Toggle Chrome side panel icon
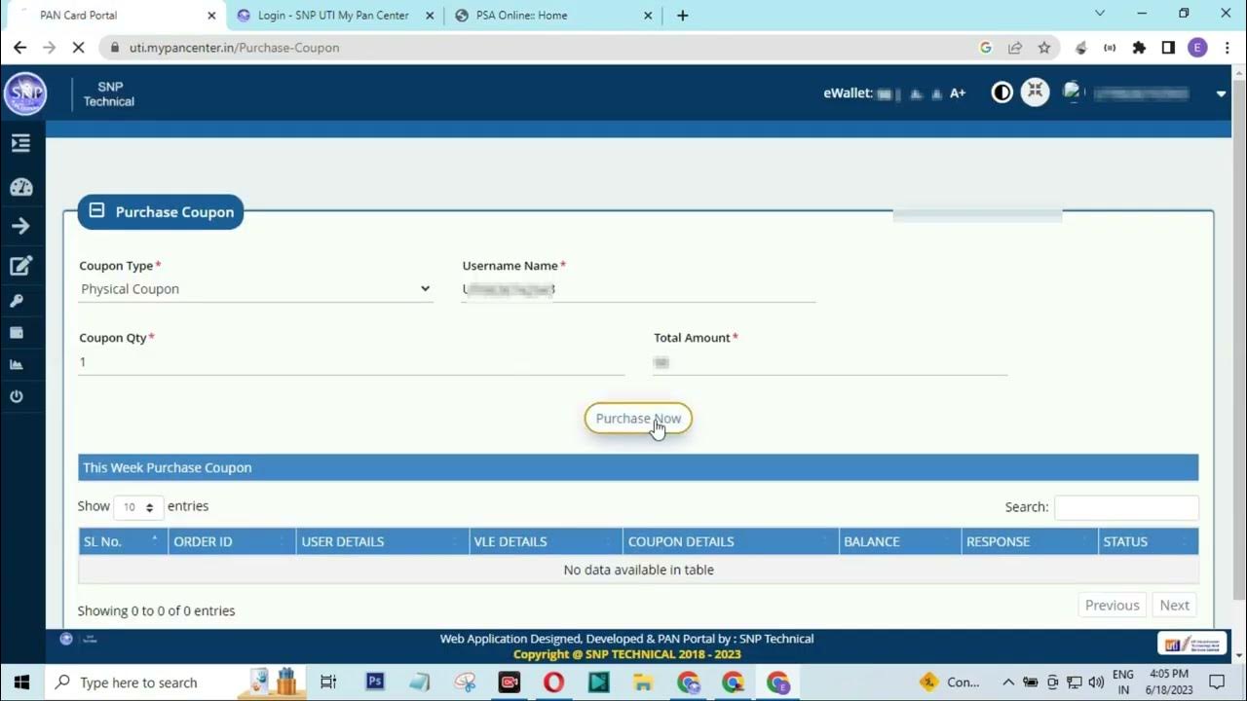Viewport: 1247px width, 701px height. pos(1168,48)
